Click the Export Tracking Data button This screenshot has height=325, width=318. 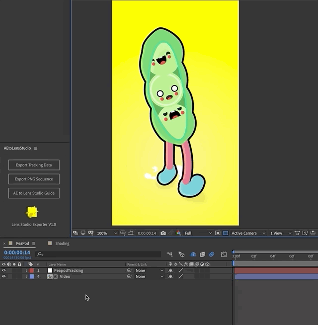(34, 165)
